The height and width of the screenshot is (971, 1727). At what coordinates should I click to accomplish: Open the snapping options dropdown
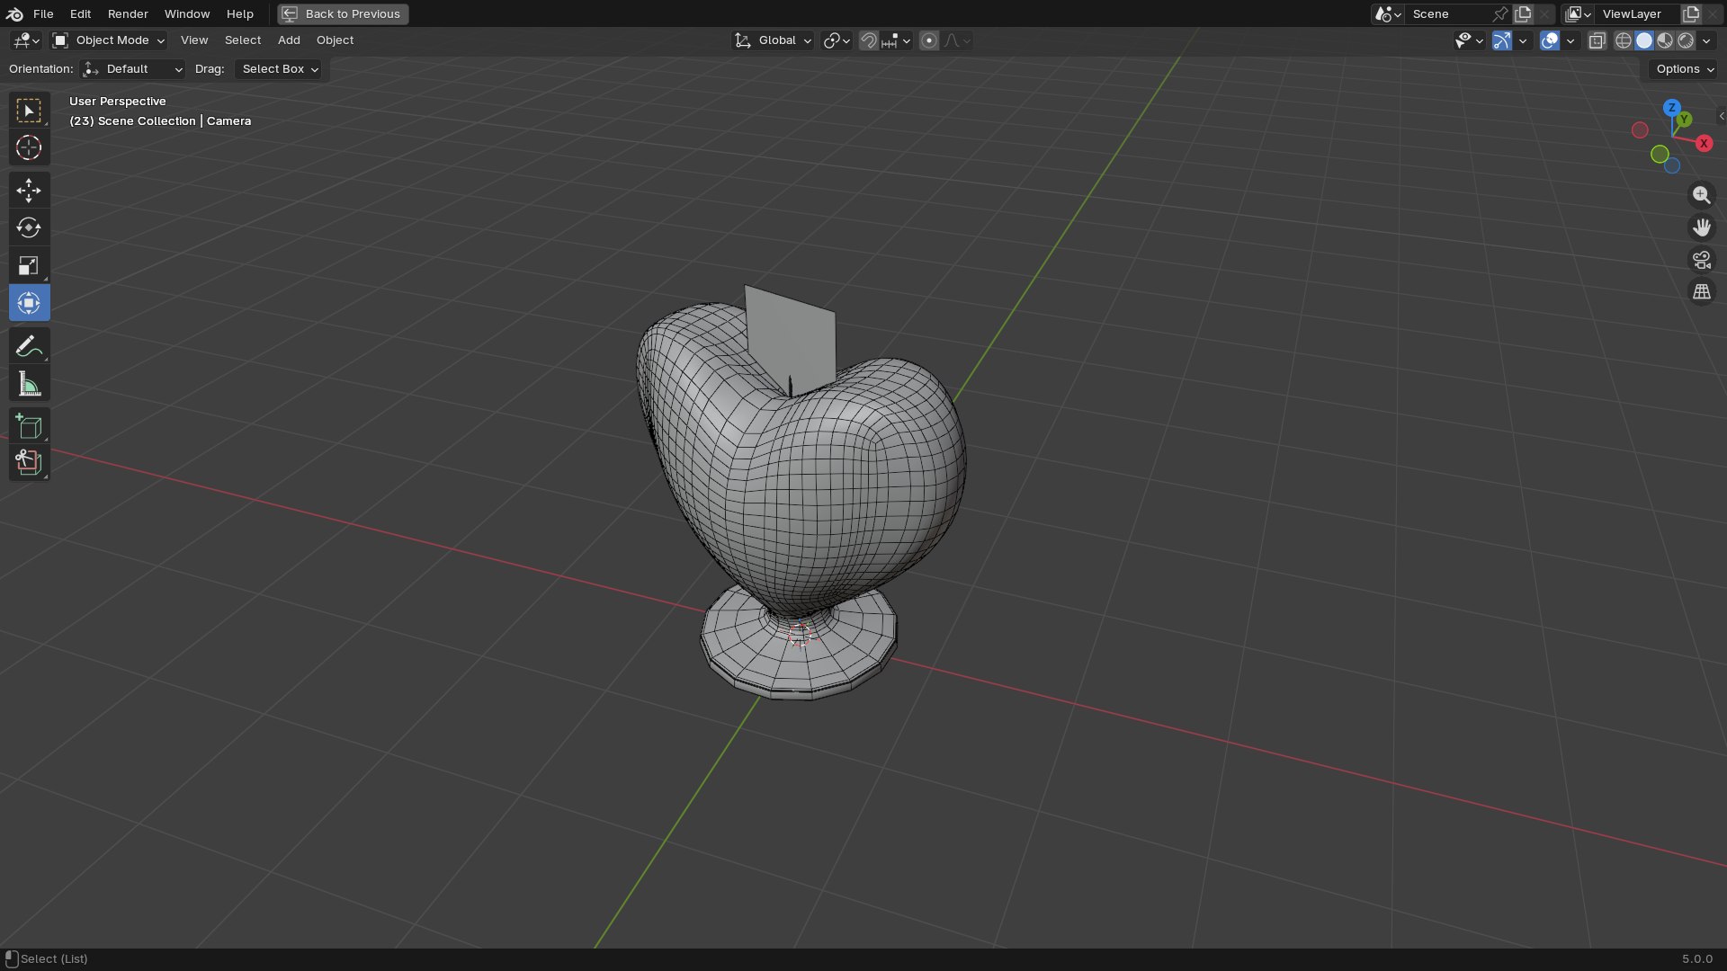pos(897,40)
